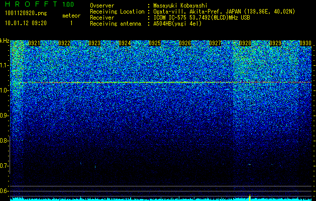Viewport: 316px width, 201px height.
Task: Click the kHz axis unit label
Action: pos(5,41)
